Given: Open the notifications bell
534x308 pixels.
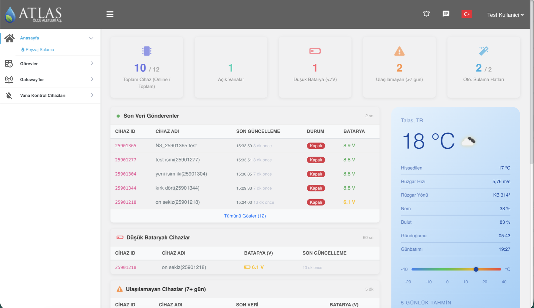Looking at the screenshot, I should (x=426, y=14).
